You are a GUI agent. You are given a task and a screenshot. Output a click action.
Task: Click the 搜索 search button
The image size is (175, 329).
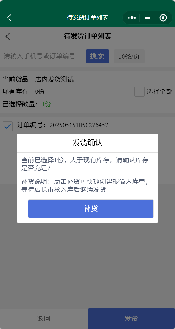pyautogui.click(x=97, y=56)
